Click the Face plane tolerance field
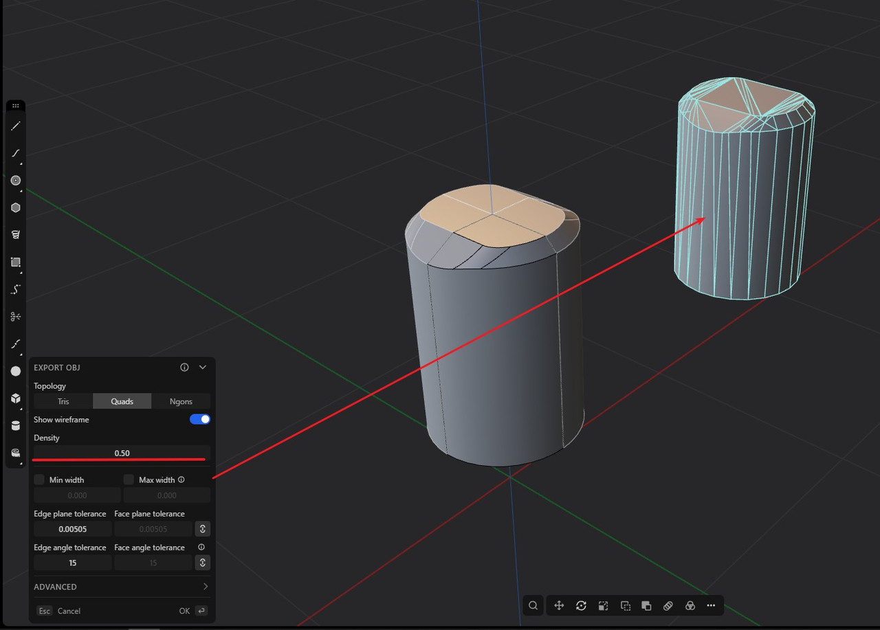 (153, 529)
